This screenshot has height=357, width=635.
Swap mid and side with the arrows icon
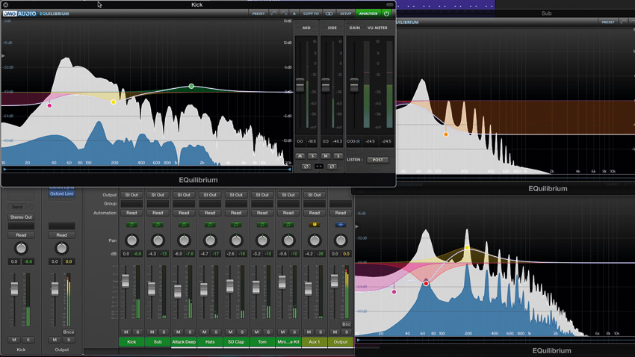[x=319, y=167]
